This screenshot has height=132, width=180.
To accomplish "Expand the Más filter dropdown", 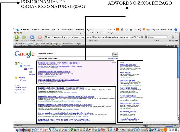I will click(23, 81).
